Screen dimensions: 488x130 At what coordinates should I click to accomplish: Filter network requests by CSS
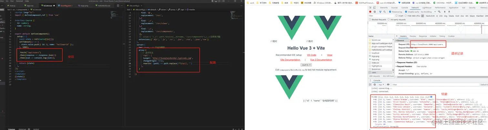[441, 16]
